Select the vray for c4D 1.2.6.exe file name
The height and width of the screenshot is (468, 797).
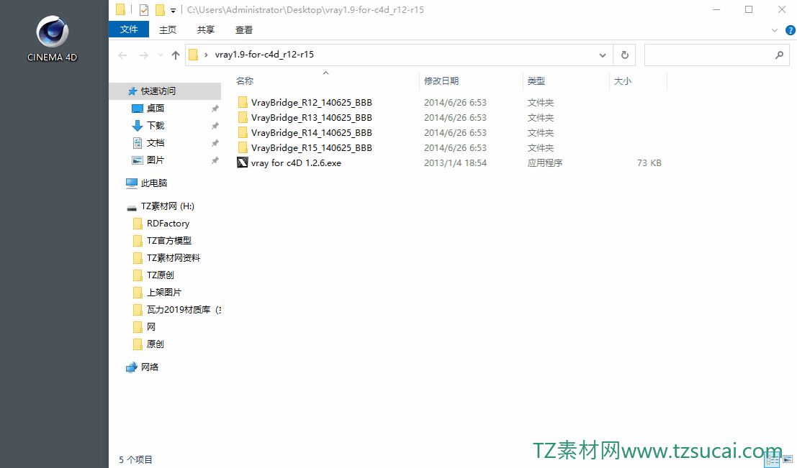click(296, 163)
